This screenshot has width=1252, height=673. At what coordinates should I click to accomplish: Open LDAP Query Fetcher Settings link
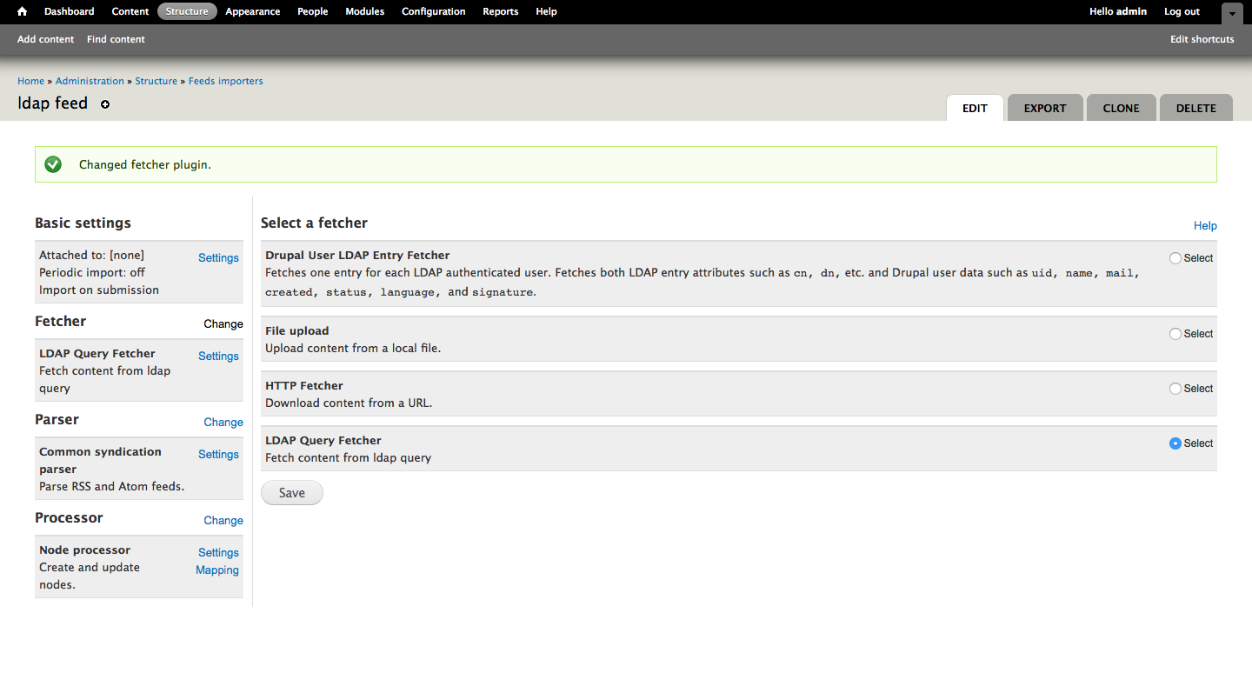tap(218, 356)
